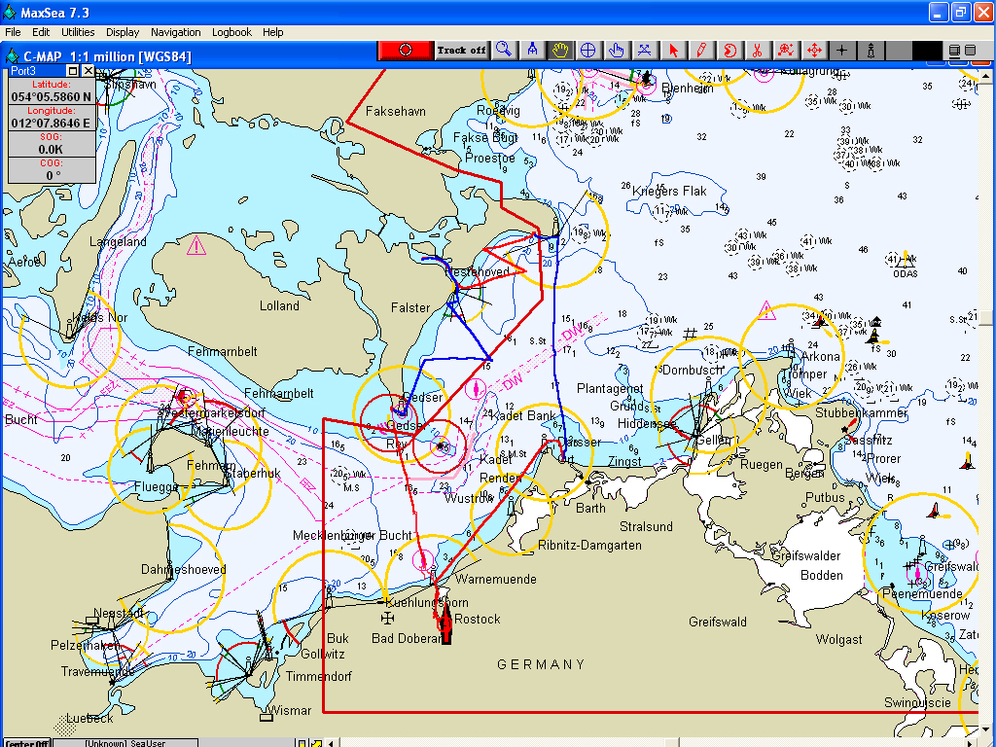The image size is (996, 747).
Task: Click the magenta warning triangle near Dornbusch
Action: 766,310
